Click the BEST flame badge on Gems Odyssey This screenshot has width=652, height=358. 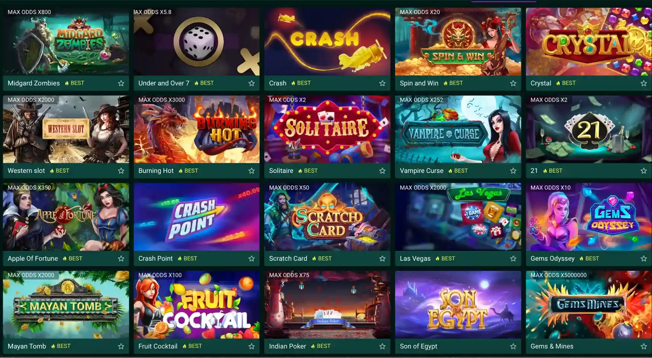(589, 258)
